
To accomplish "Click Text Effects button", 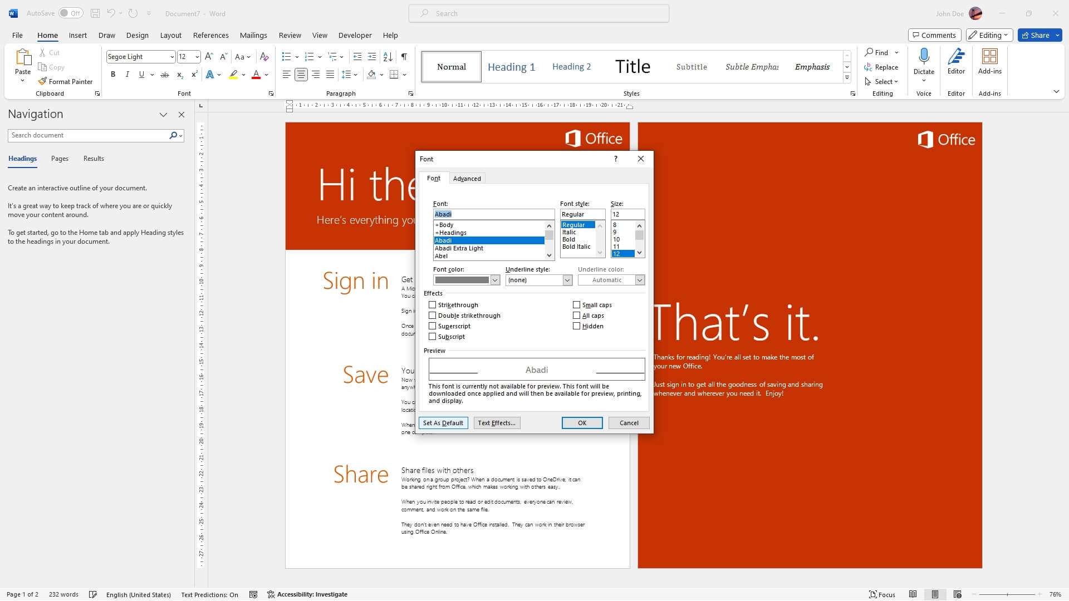I will pyautogui.click(x=497, y=423).
